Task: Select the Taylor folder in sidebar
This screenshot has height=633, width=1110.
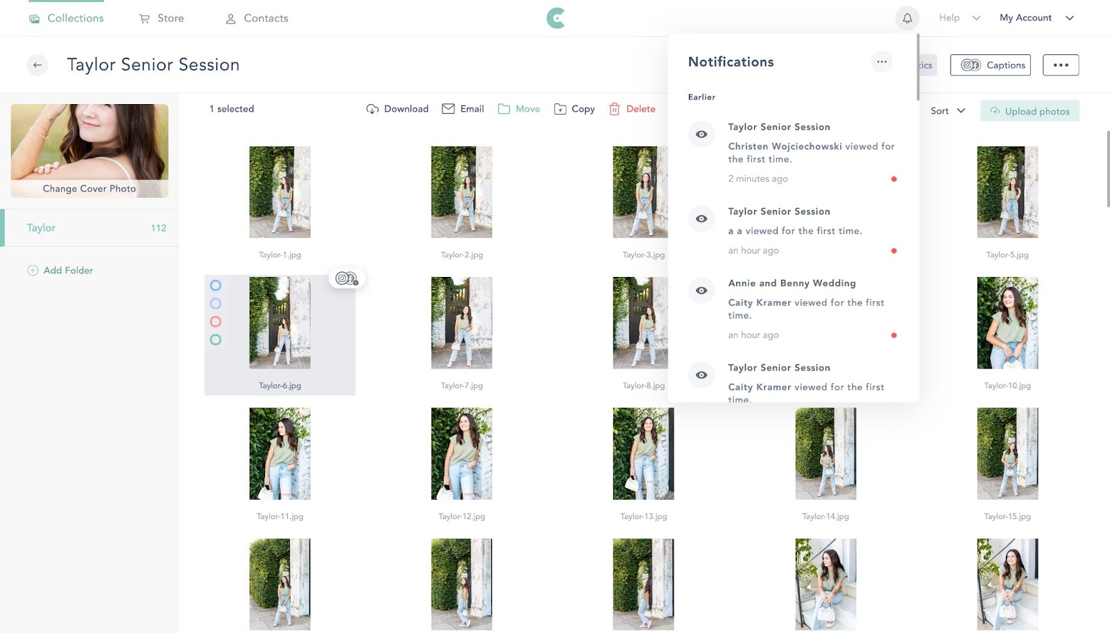Action: tap(89, 228)
